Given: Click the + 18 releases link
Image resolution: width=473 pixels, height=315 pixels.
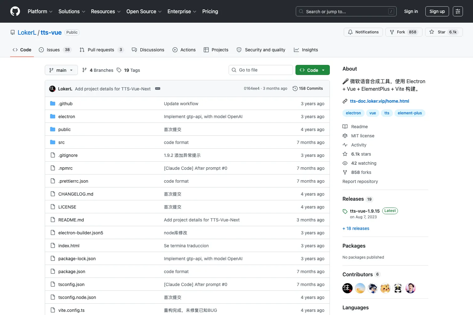Looking at the screenshot, I should coord(356,228).
